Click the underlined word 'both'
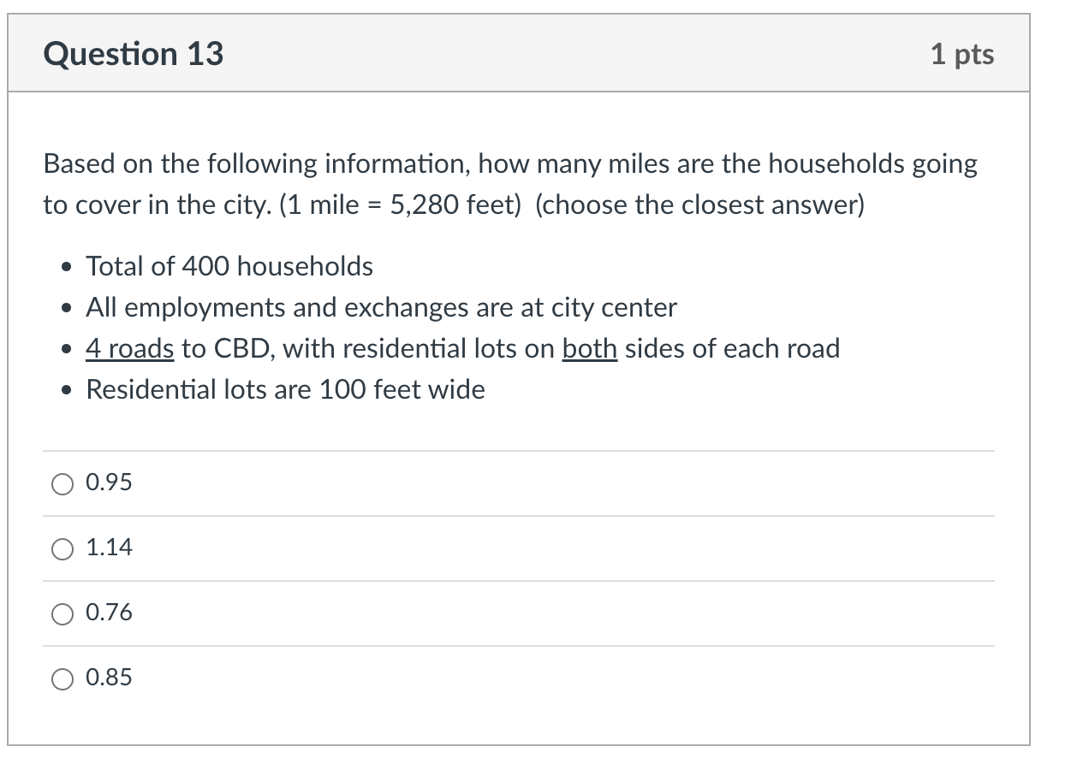The width and height of the screenshot is (1077, 782). click(x=589, y=348)
